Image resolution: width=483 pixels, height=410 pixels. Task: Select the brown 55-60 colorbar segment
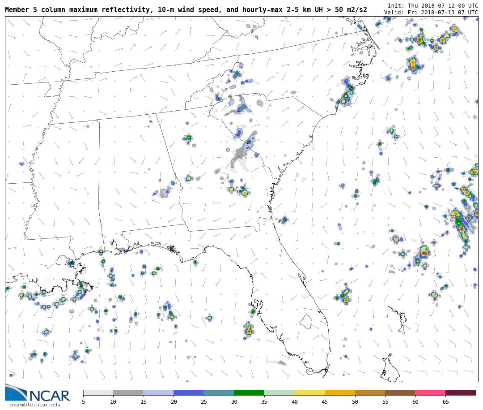pyautogui.click(x=400, y=393)
